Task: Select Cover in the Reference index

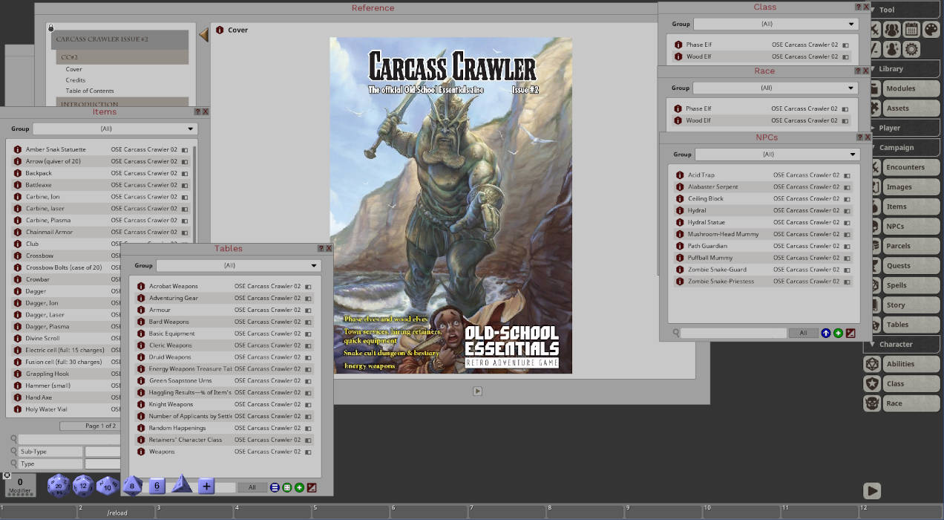Action: 74,69
